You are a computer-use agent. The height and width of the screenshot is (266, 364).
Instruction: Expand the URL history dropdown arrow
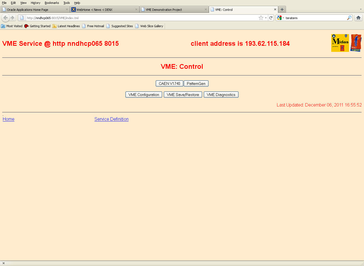pos(266,18)
